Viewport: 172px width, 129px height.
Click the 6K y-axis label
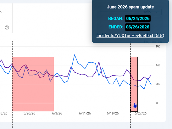158,65
